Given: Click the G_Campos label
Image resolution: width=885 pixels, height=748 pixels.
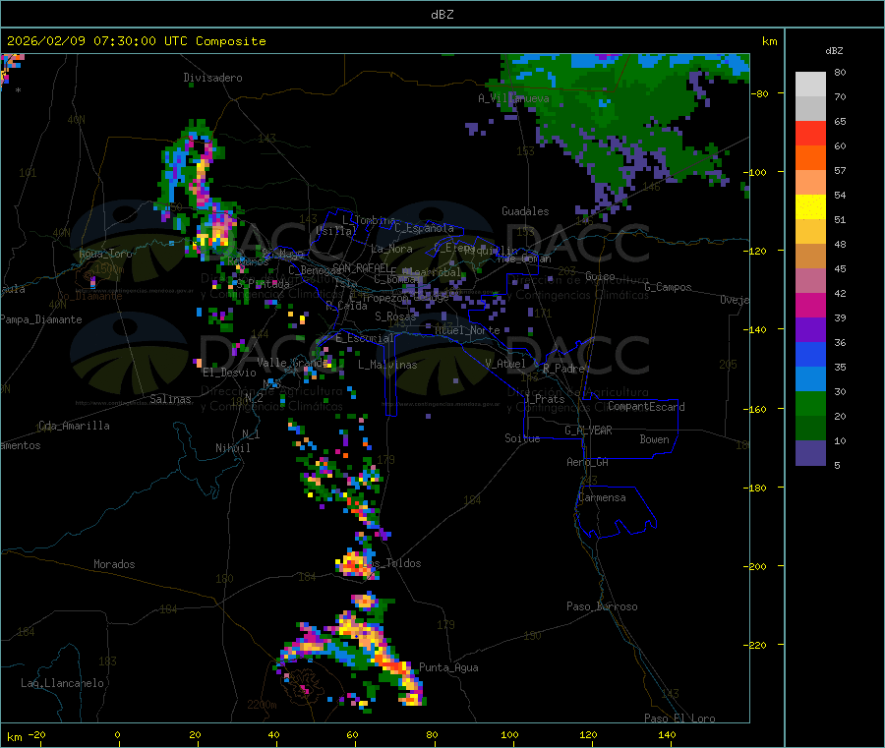Looking at the screenshot, I should [668, 287].
